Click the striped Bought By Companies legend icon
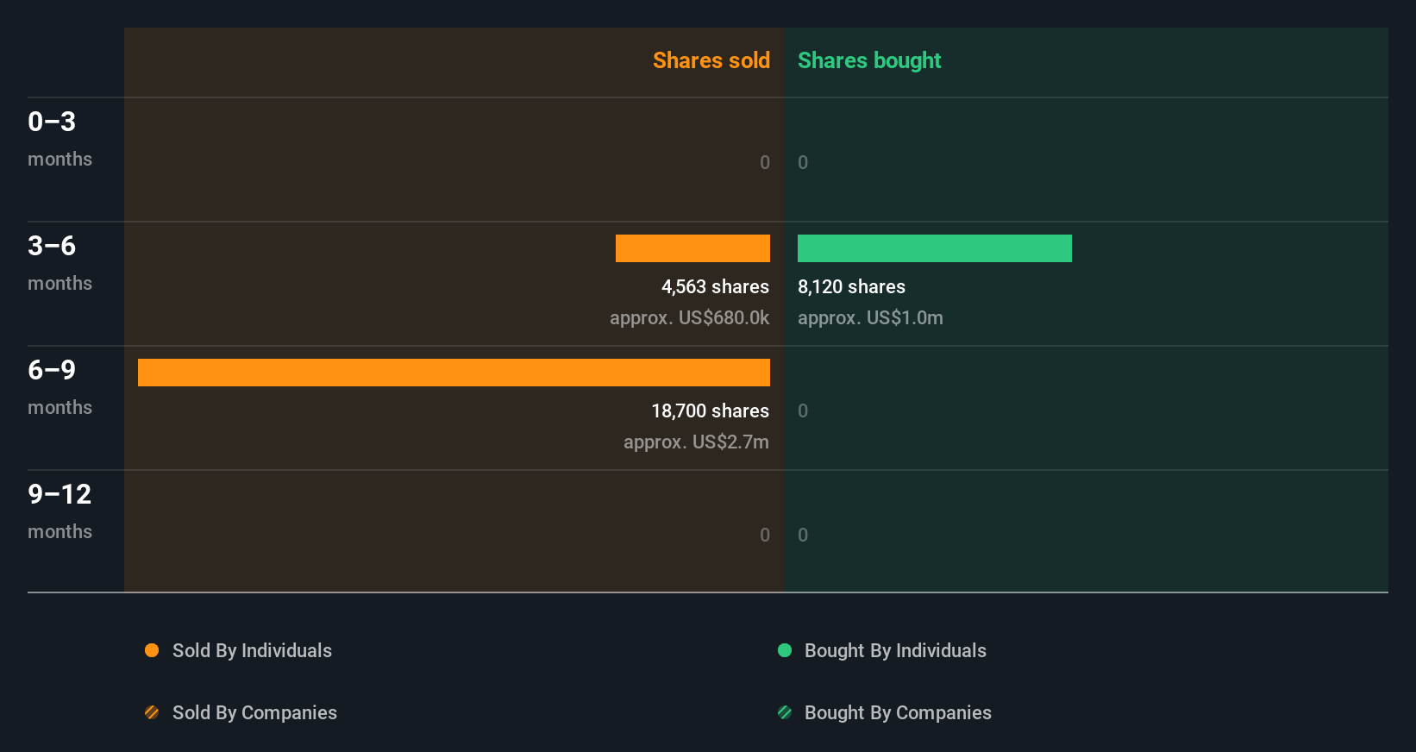The width and height of the screenshot is (1416, 752). click(785, 712)
